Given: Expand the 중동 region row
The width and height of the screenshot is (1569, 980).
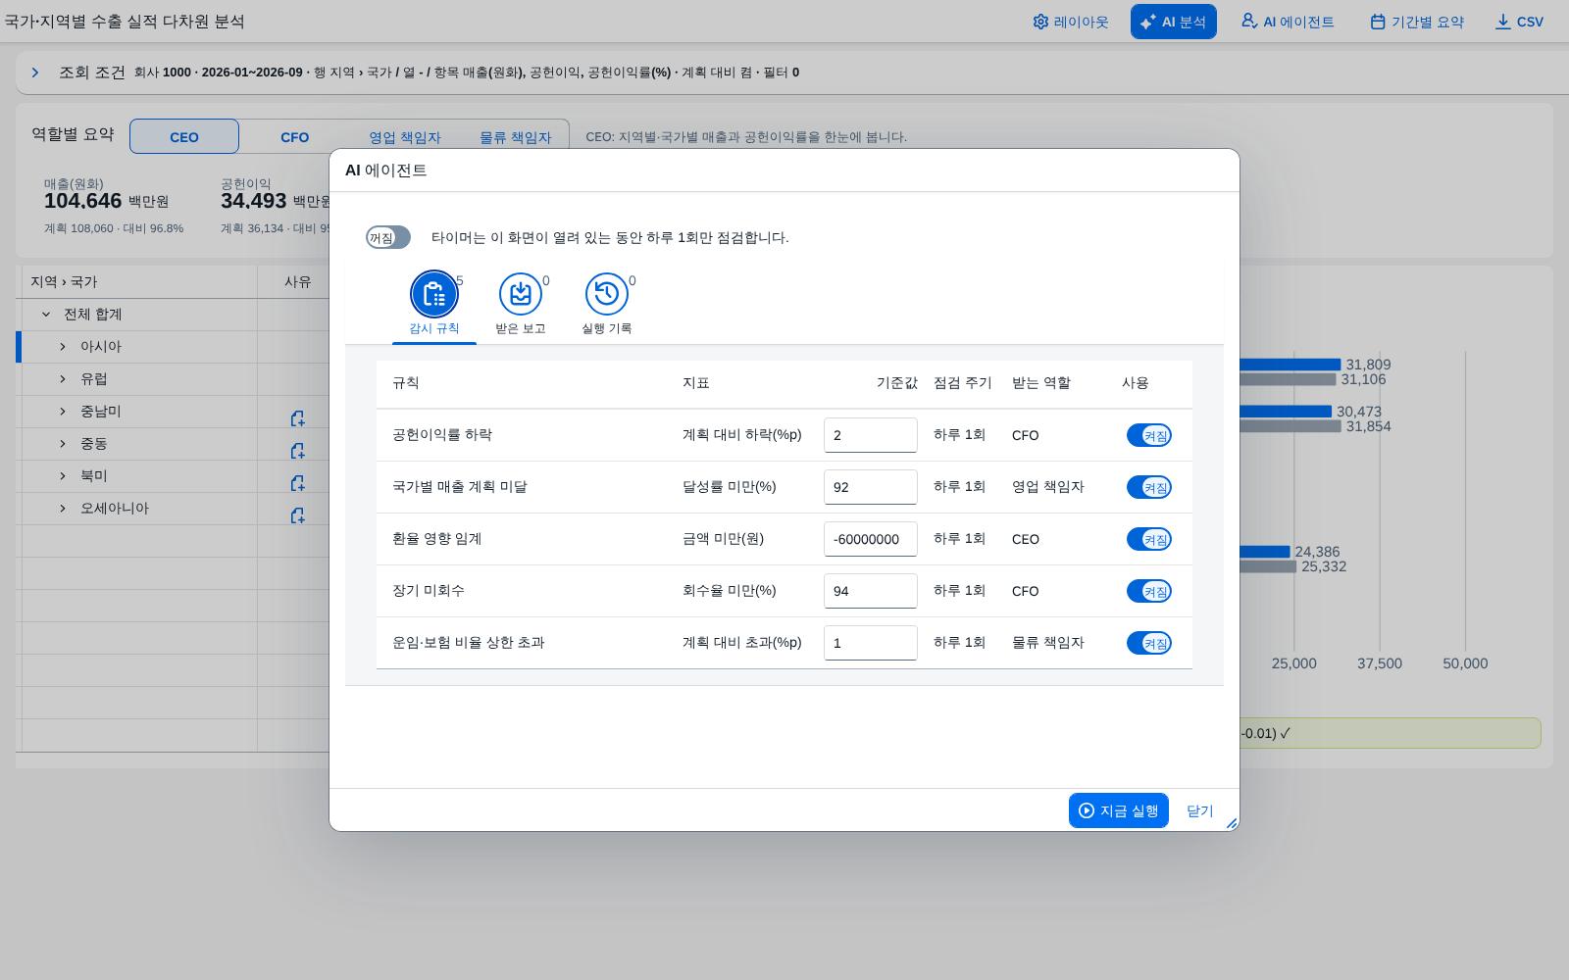Looking at the screenshot, I should (x=62, y=444).
